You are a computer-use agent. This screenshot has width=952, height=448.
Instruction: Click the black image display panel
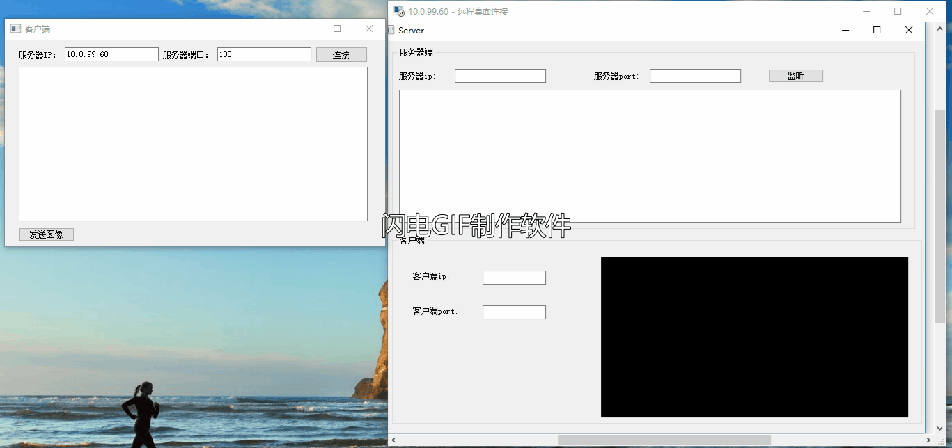[754, 337]
